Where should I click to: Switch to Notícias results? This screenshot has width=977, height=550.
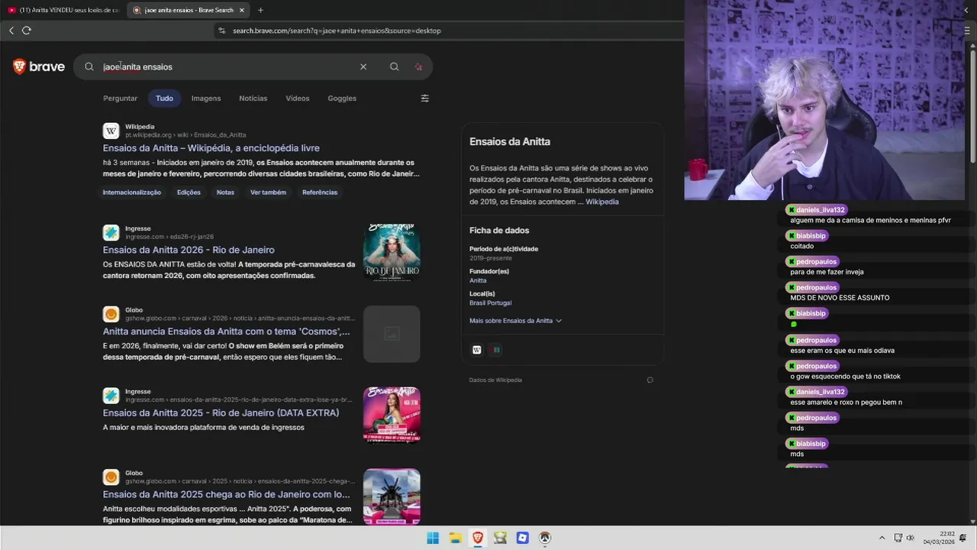pyautogui.click(x=253, y=98)
